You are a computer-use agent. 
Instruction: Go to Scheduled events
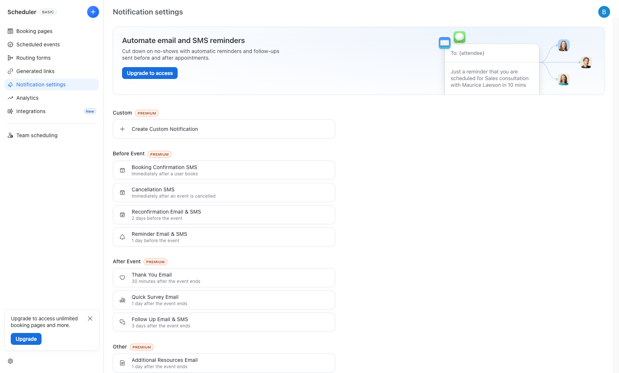click(52, 44)
